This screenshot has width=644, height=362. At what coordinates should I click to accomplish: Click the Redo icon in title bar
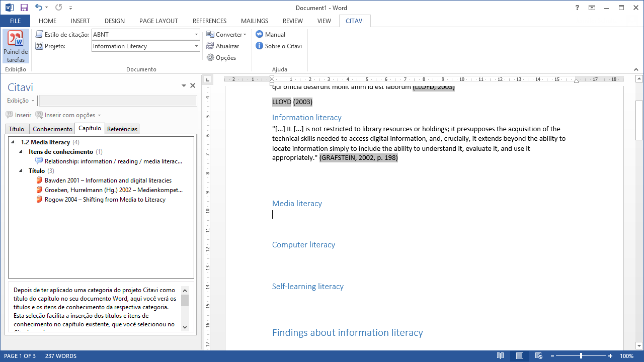pos(58,8)
